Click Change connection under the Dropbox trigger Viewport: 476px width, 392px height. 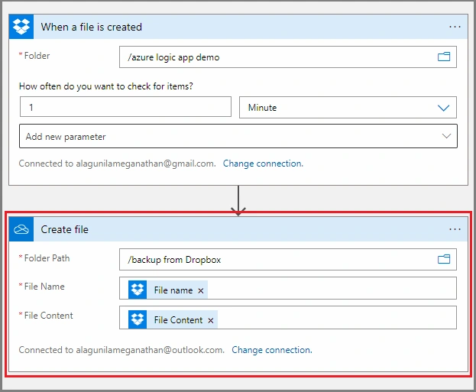click(263, 164)
